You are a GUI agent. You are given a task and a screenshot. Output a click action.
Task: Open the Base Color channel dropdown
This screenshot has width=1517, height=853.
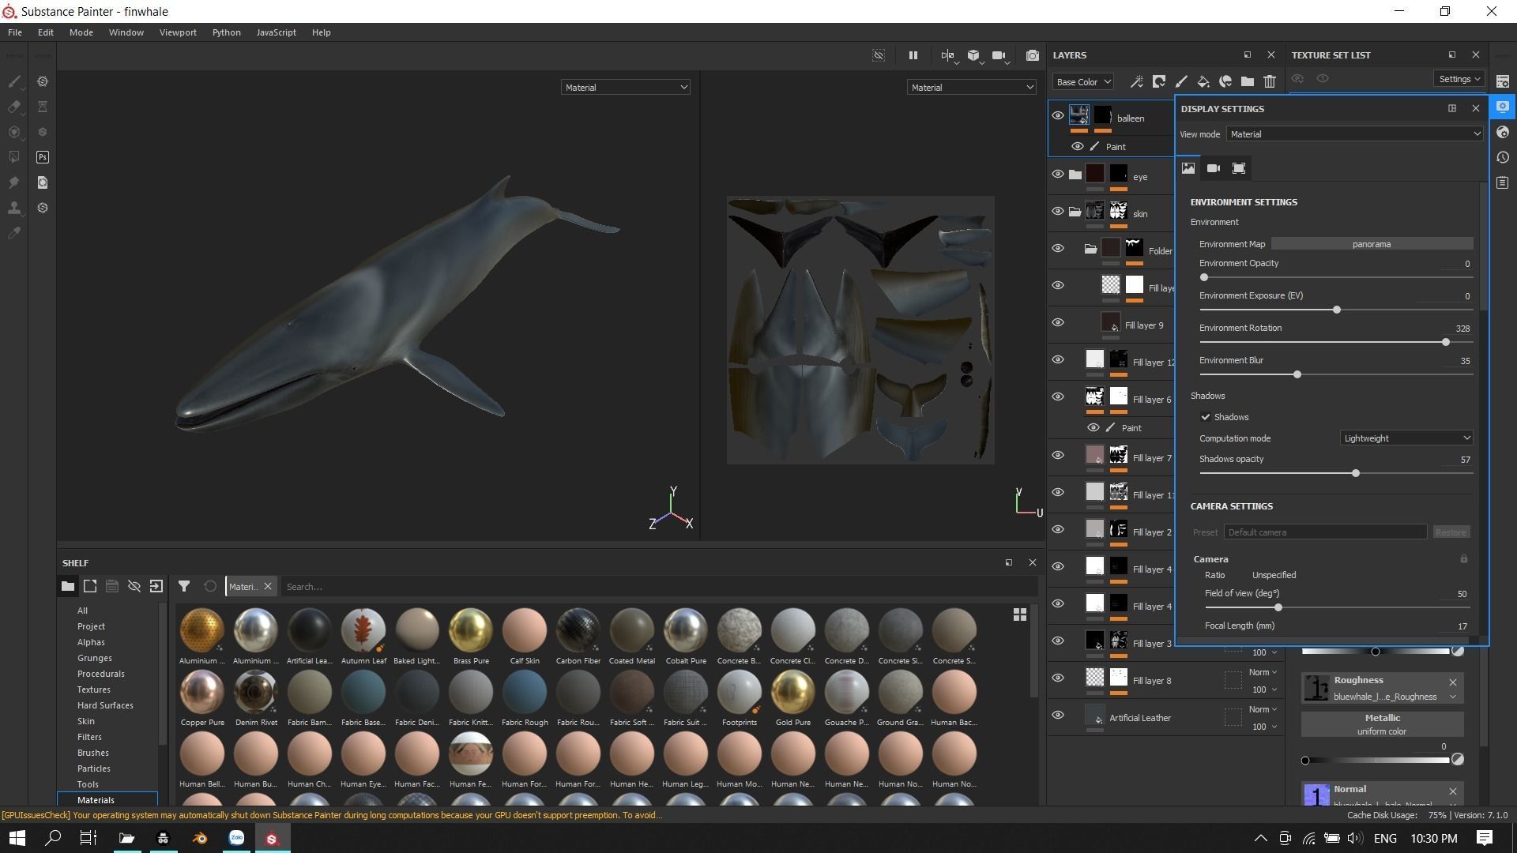pos(1082,82)
